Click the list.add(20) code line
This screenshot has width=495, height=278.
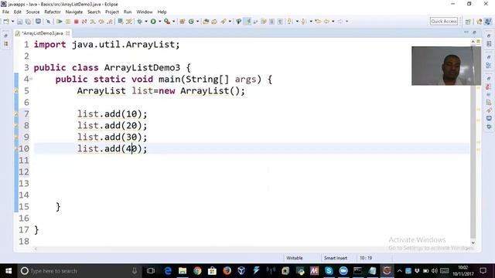click(x=112, y=125)
